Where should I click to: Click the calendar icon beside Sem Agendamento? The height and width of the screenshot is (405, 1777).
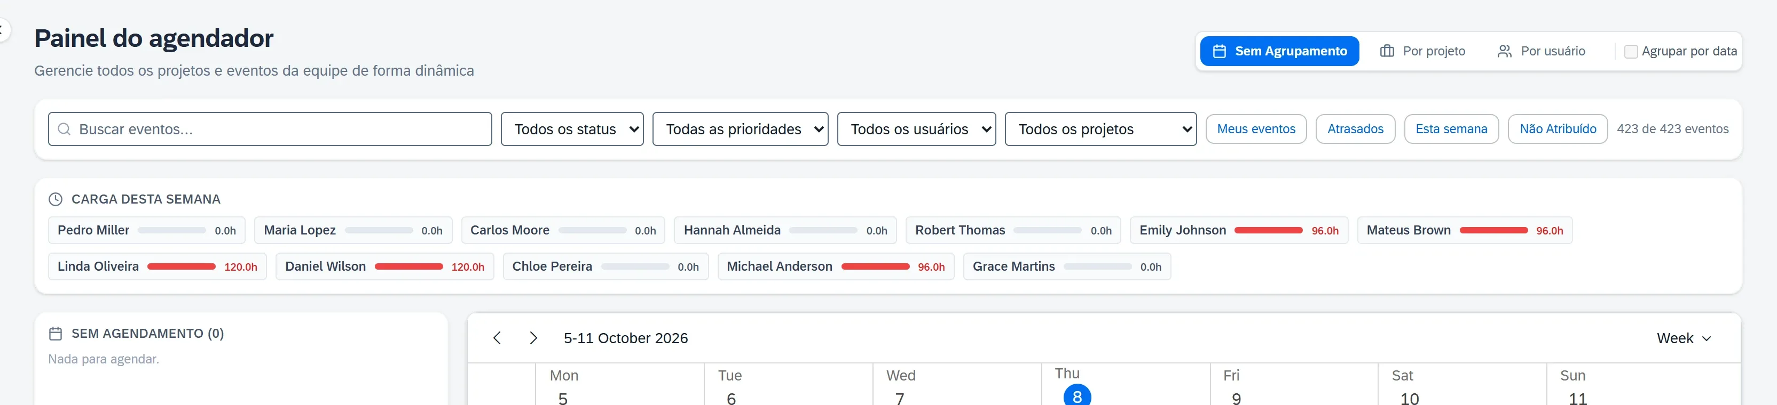click(x=55, y=334)
